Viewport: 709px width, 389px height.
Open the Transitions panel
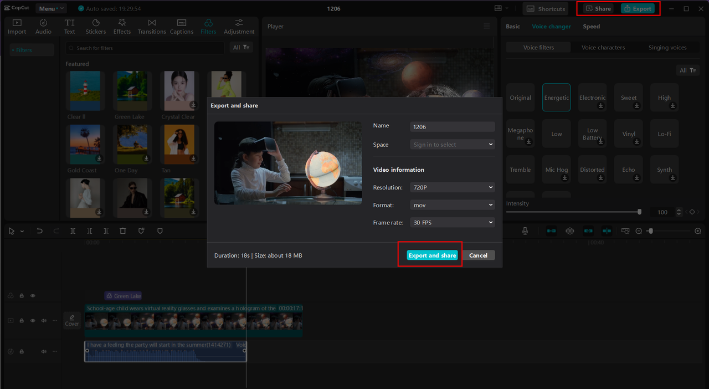tap(152, 25)
